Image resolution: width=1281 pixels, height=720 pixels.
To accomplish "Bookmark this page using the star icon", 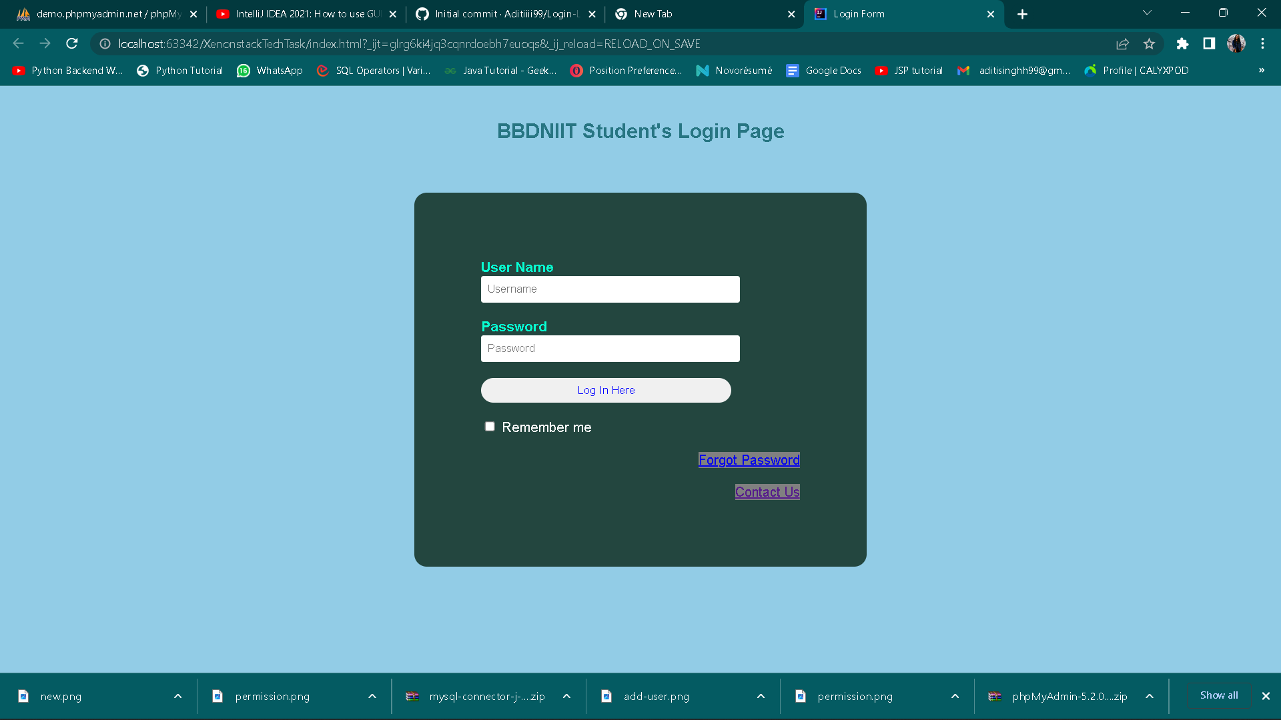I will click(1150, 43).
